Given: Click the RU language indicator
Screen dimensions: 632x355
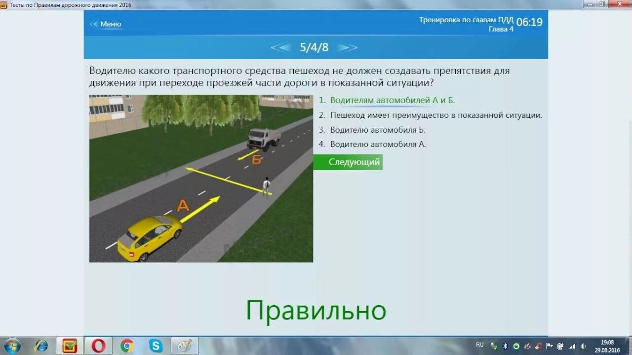Looking at the screenshot, I should [480, 345].
